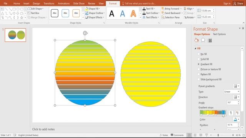Apply the blue outline Abc shape style
The image size is (246, 138).
click(x=65, y=13)
